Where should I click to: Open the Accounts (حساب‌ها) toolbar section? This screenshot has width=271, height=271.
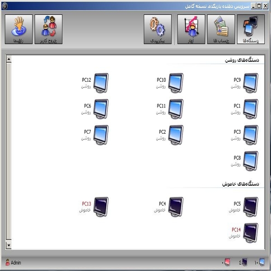[221, 29]
